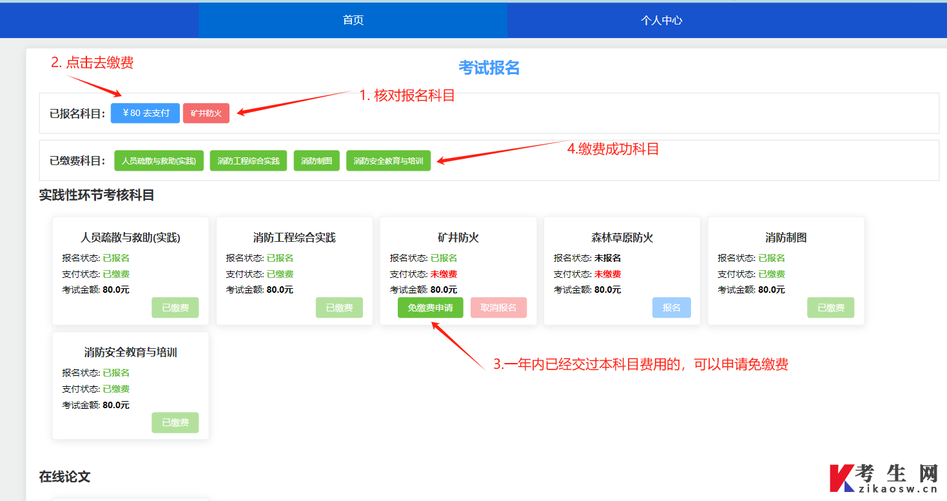Image resolution: width=947 pixels, height=501 pixels.
Task: Click 免缴费申请 on 矿井防火 card
Action: 430,308
